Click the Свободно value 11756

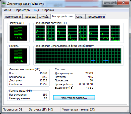[x=43, y=84]
